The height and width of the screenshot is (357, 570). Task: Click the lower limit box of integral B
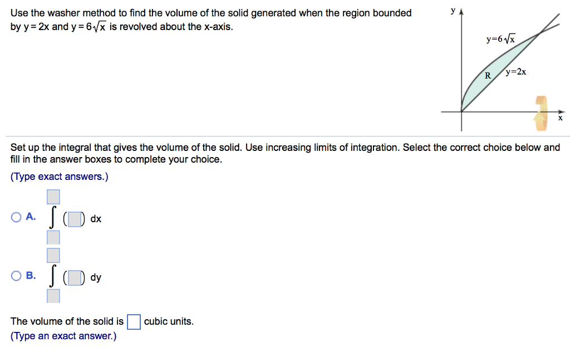(x=53, y=296)
